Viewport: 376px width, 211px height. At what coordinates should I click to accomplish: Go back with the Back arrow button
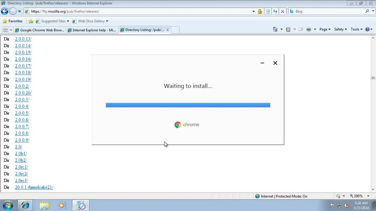click(x=4, y=11)
